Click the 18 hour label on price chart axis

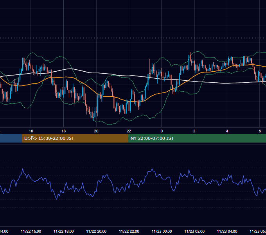tap(64, 131)
